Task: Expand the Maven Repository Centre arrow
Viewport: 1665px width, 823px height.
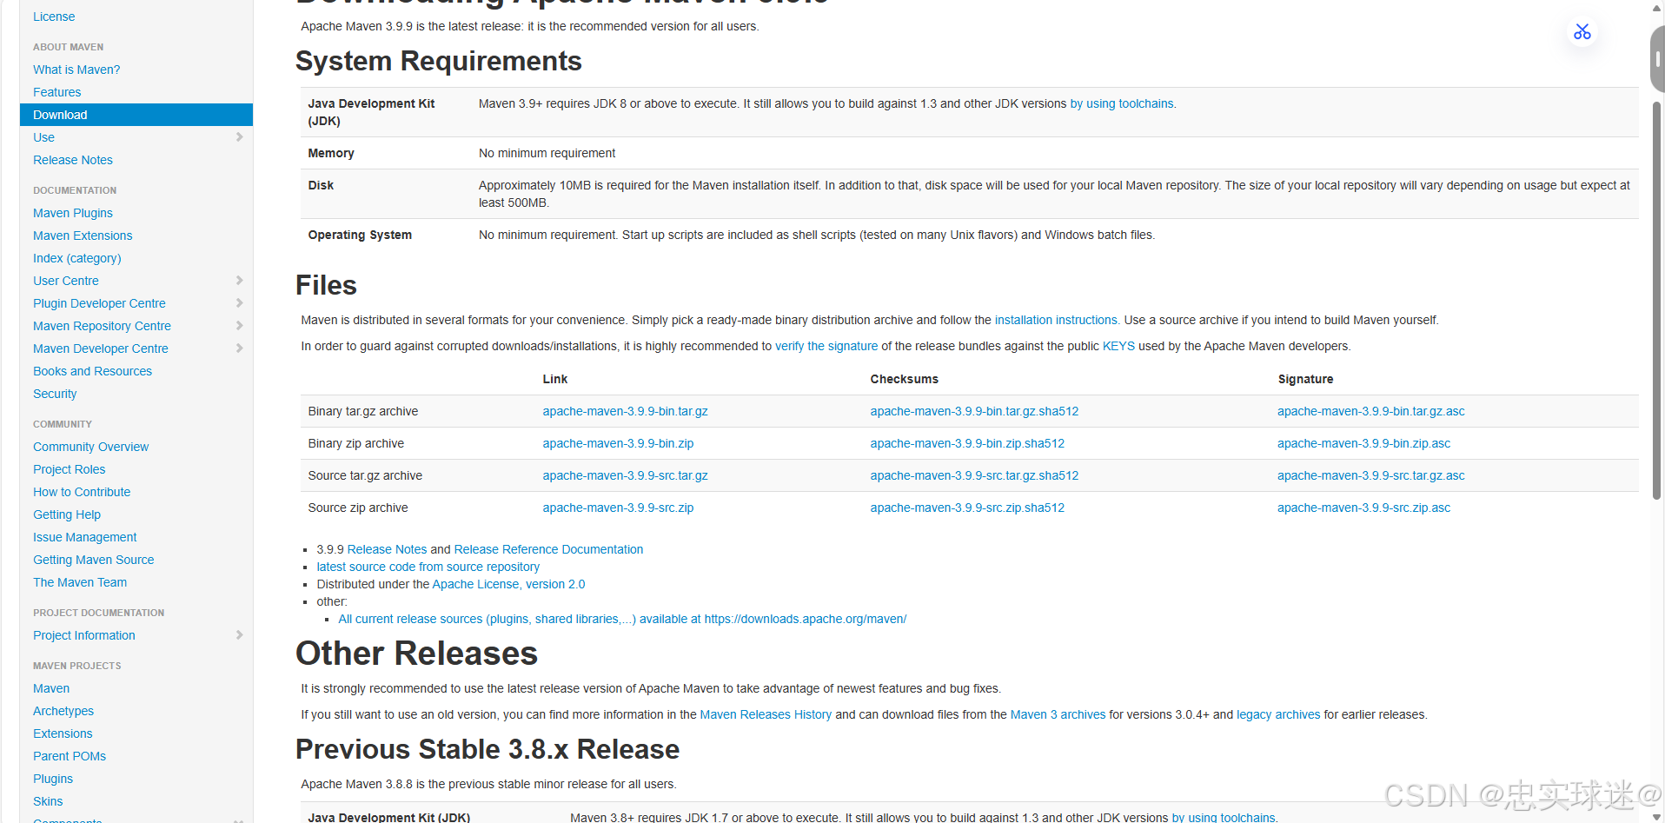Action: pyautogui.click(x=239, y=326)
